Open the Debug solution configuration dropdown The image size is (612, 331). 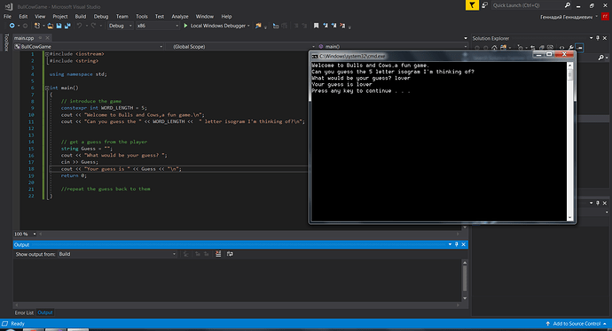(x=121, y=26)
